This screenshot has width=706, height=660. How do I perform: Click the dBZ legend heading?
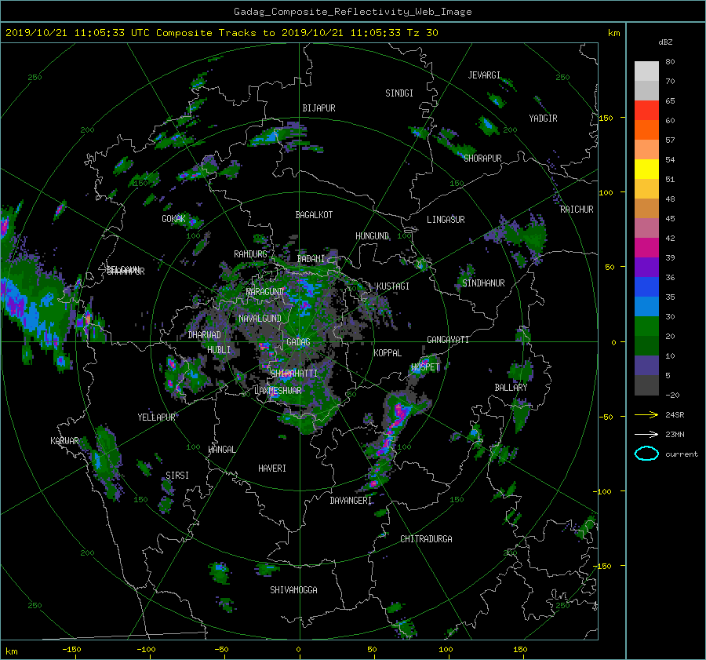(x=665, y=42)
